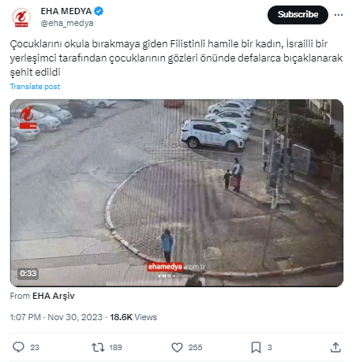Open the 18.6K Views count
This screenshot has height=362, width=352.
[133, 317]
